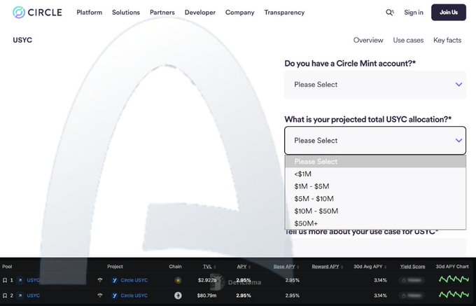The width and height of the screenshot is (476, 306).
Task: Click the Circle logo in the header
Action: click(37, 13)
